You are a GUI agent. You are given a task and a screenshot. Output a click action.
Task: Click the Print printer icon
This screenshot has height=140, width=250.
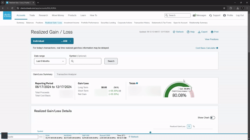point(212,32)
